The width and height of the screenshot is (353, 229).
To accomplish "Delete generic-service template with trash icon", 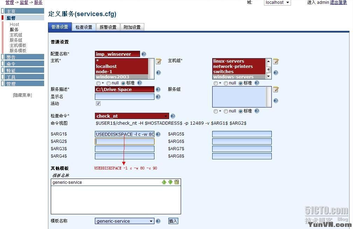I will (177, 182).
